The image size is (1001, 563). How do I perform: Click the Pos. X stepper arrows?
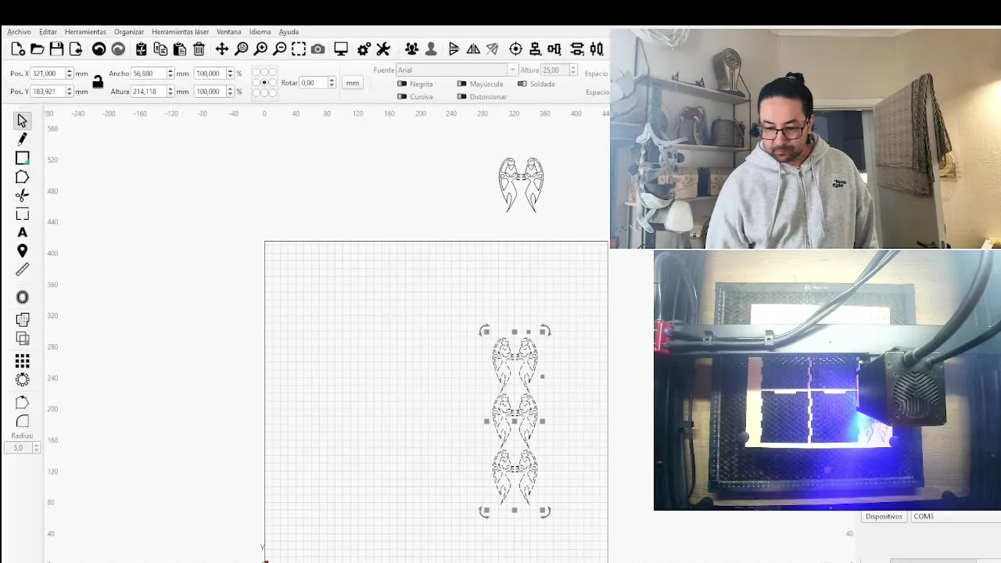tap(69, 74)
